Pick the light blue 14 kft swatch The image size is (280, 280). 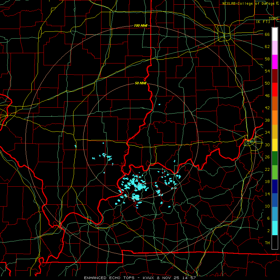[275, 214]
